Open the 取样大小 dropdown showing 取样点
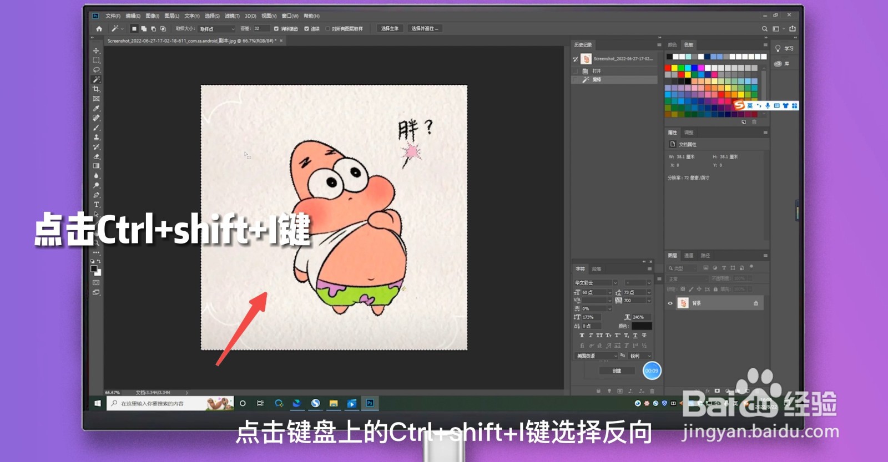Viewport: 888px width, 462px height. coord(217,29)
